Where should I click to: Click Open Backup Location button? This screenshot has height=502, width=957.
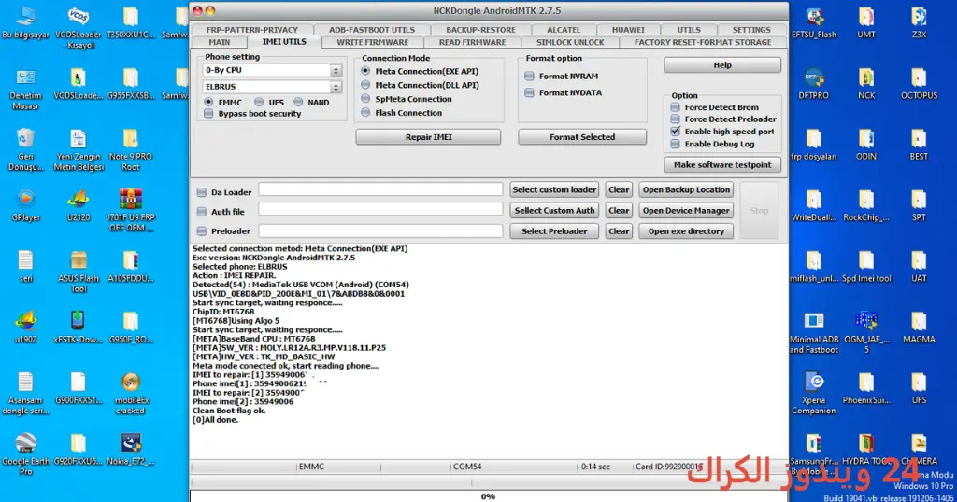[686, 189]
